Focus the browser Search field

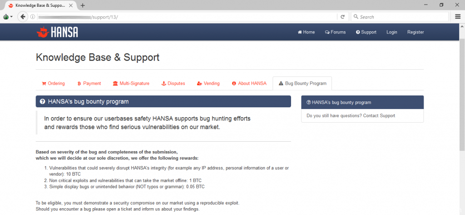(400, 17)
